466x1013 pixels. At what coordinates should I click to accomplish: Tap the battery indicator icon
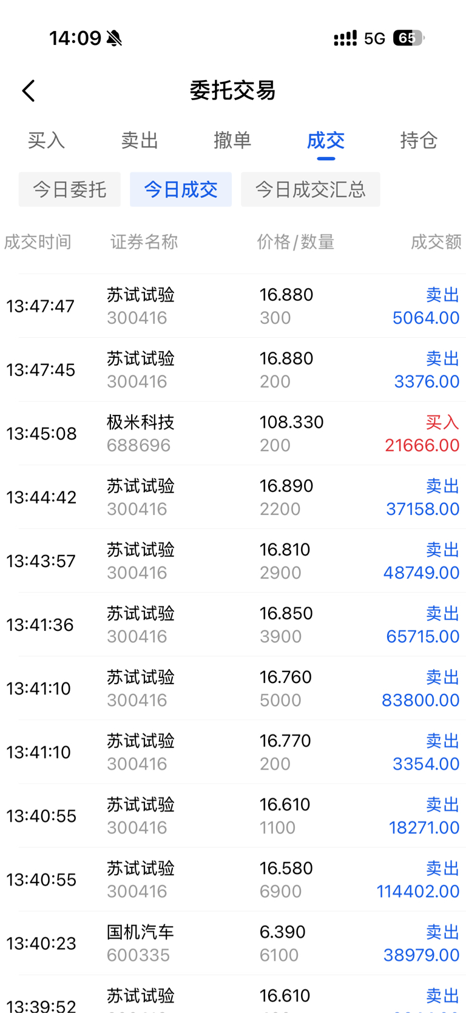coord(408,38)
